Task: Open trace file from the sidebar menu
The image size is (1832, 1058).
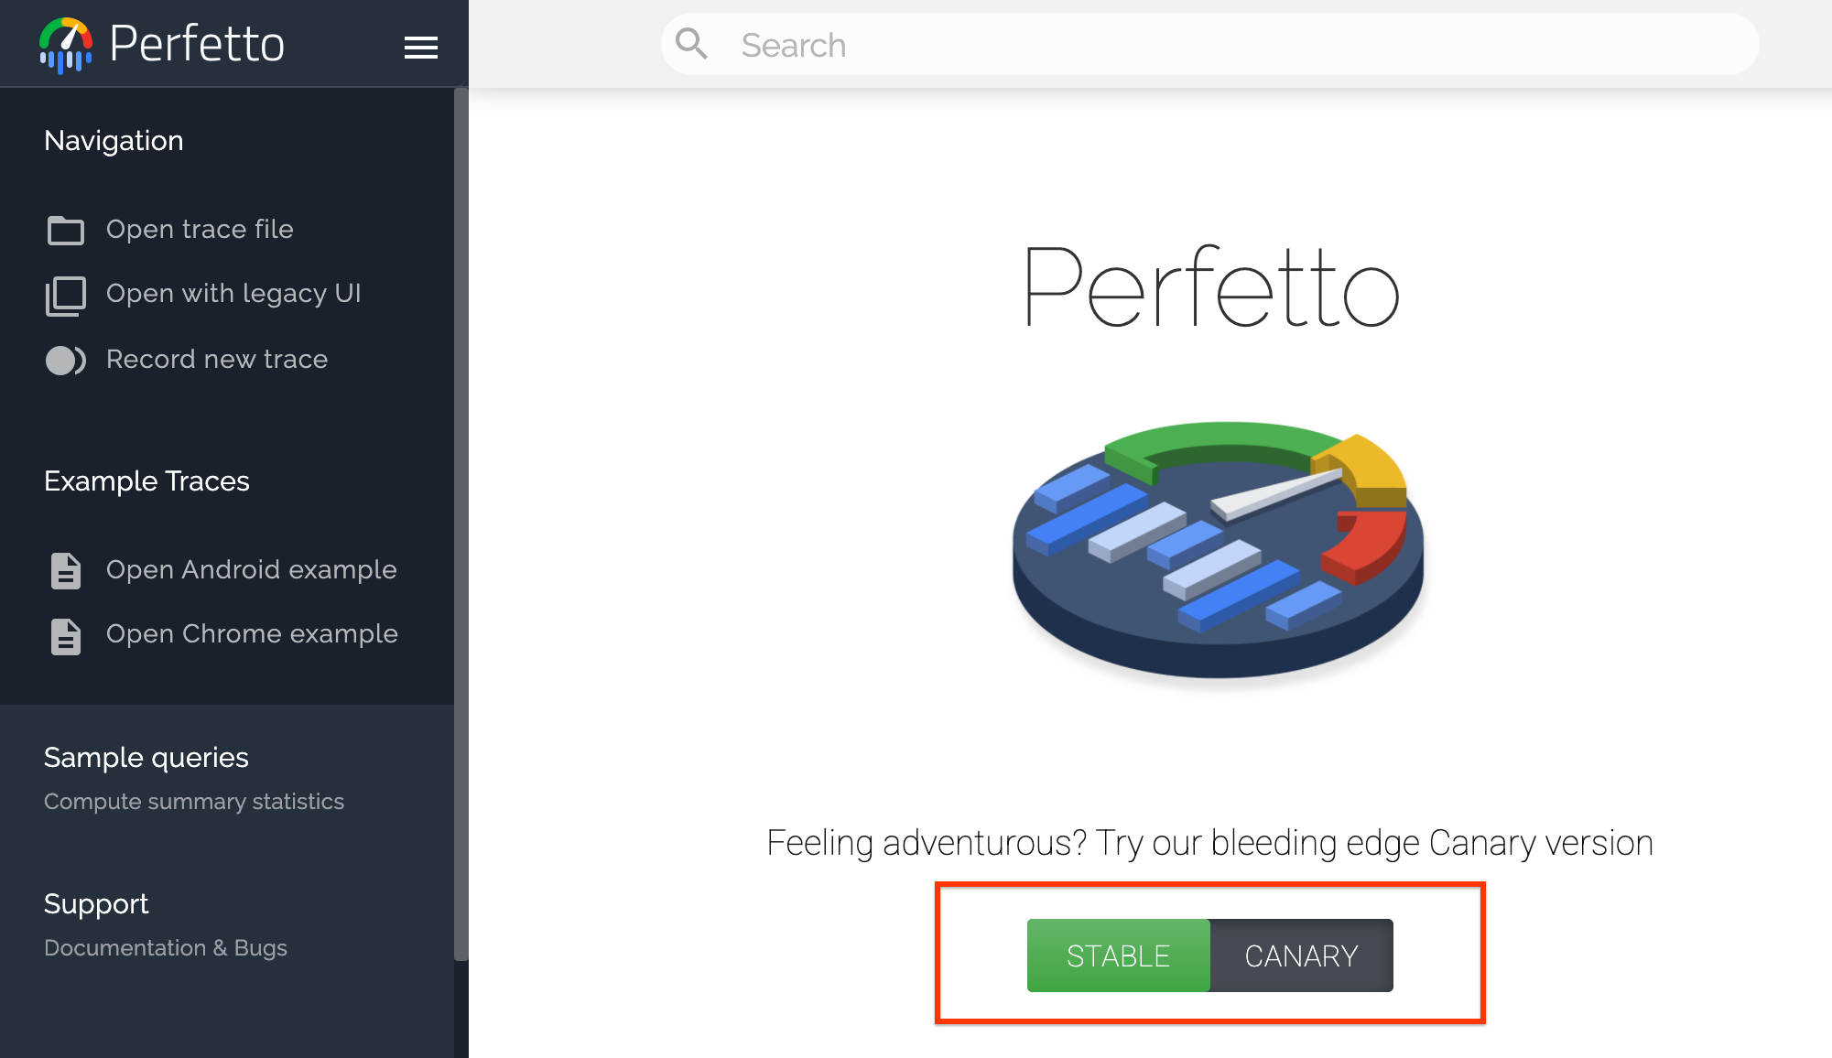Action: click(x=200, y=230)
